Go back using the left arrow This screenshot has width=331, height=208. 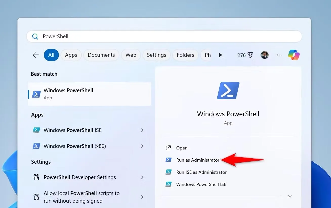pos(36,55)
